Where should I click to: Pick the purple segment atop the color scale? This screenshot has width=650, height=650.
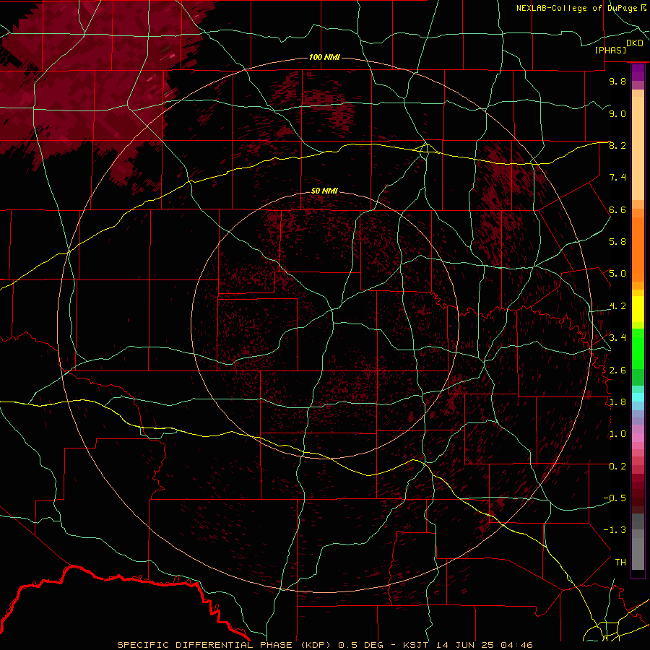coord(638,73)
